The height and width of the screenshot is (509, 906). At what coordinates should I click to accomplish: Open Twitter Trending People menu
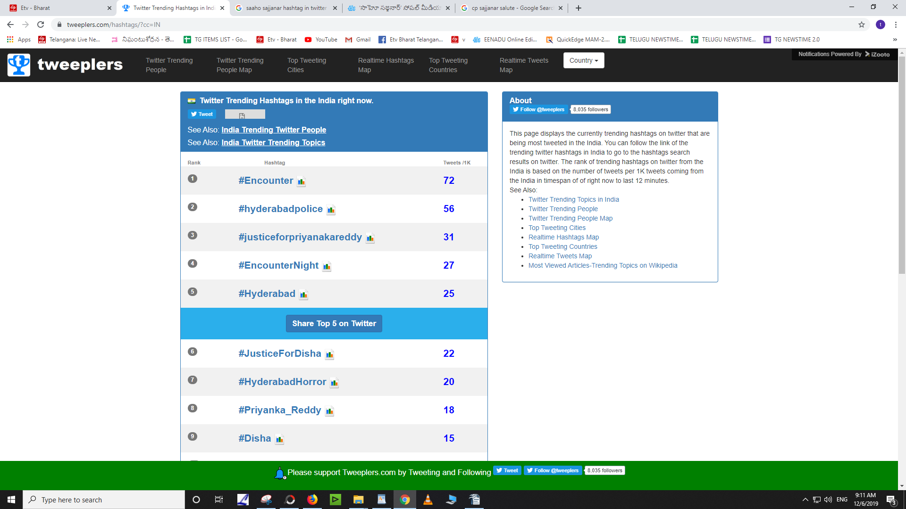169,65
